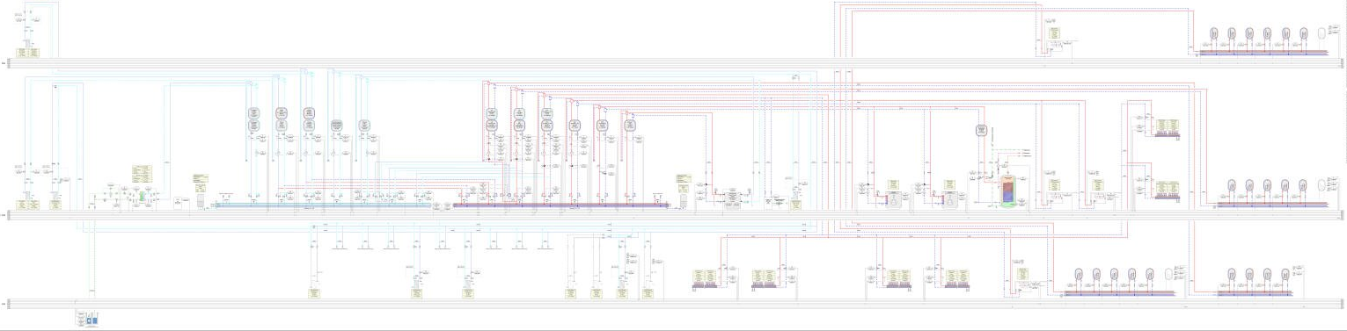Click the heat exchanger block beside the purple header
Image resolution: width=1347 pixels, height=331 pixels.
(731, 197)
